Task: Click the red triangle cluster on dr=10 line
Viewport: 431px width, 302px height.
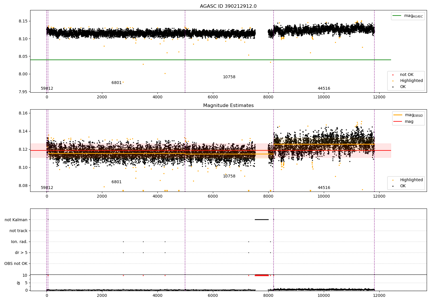Action: coord(262,275)
